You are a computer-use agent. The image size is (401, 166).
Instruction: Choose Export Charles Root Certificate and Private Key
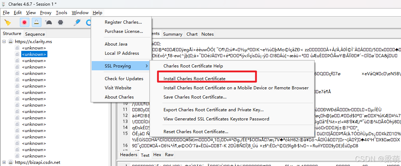[x=213, y=110]
